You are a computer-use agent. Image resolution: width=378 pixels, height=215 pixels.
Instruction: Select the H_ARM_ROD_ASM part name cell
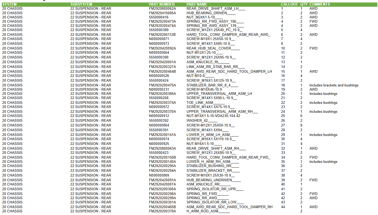(208, 211)
